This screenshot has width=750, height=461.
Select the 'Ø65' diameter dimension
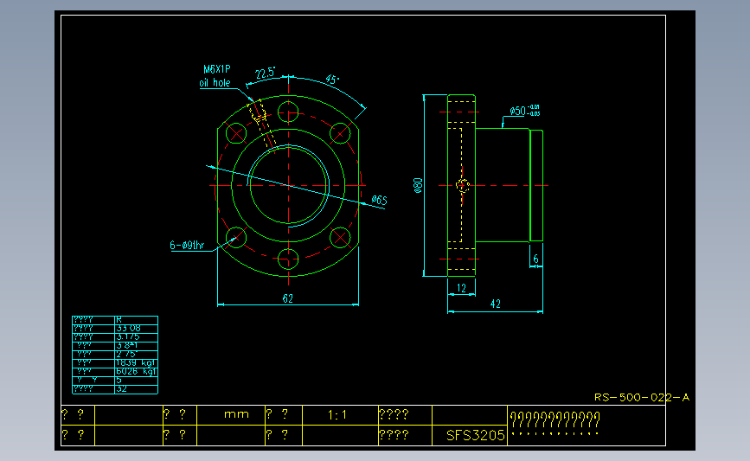[379, 200]
